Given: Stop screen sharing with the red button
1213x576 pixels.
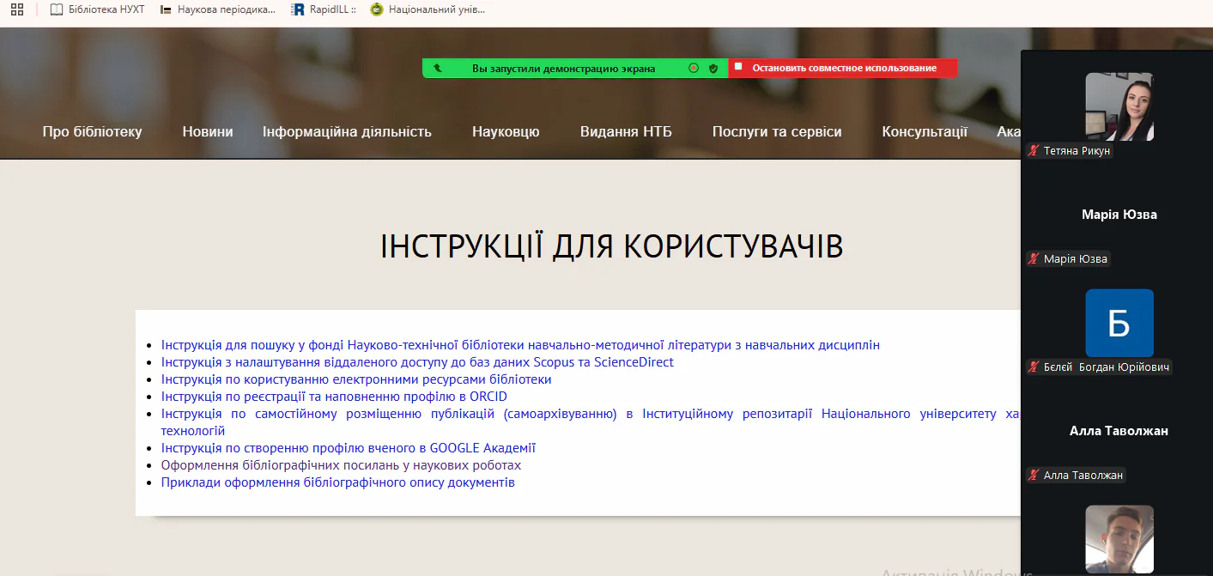Looking at the screenshot, I should click(x=843, y=68).
